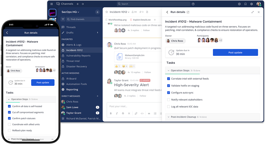Click the plus button beside SecOps HQ
This screenshot has width=265, height=145.
click(x=98, y=12)
